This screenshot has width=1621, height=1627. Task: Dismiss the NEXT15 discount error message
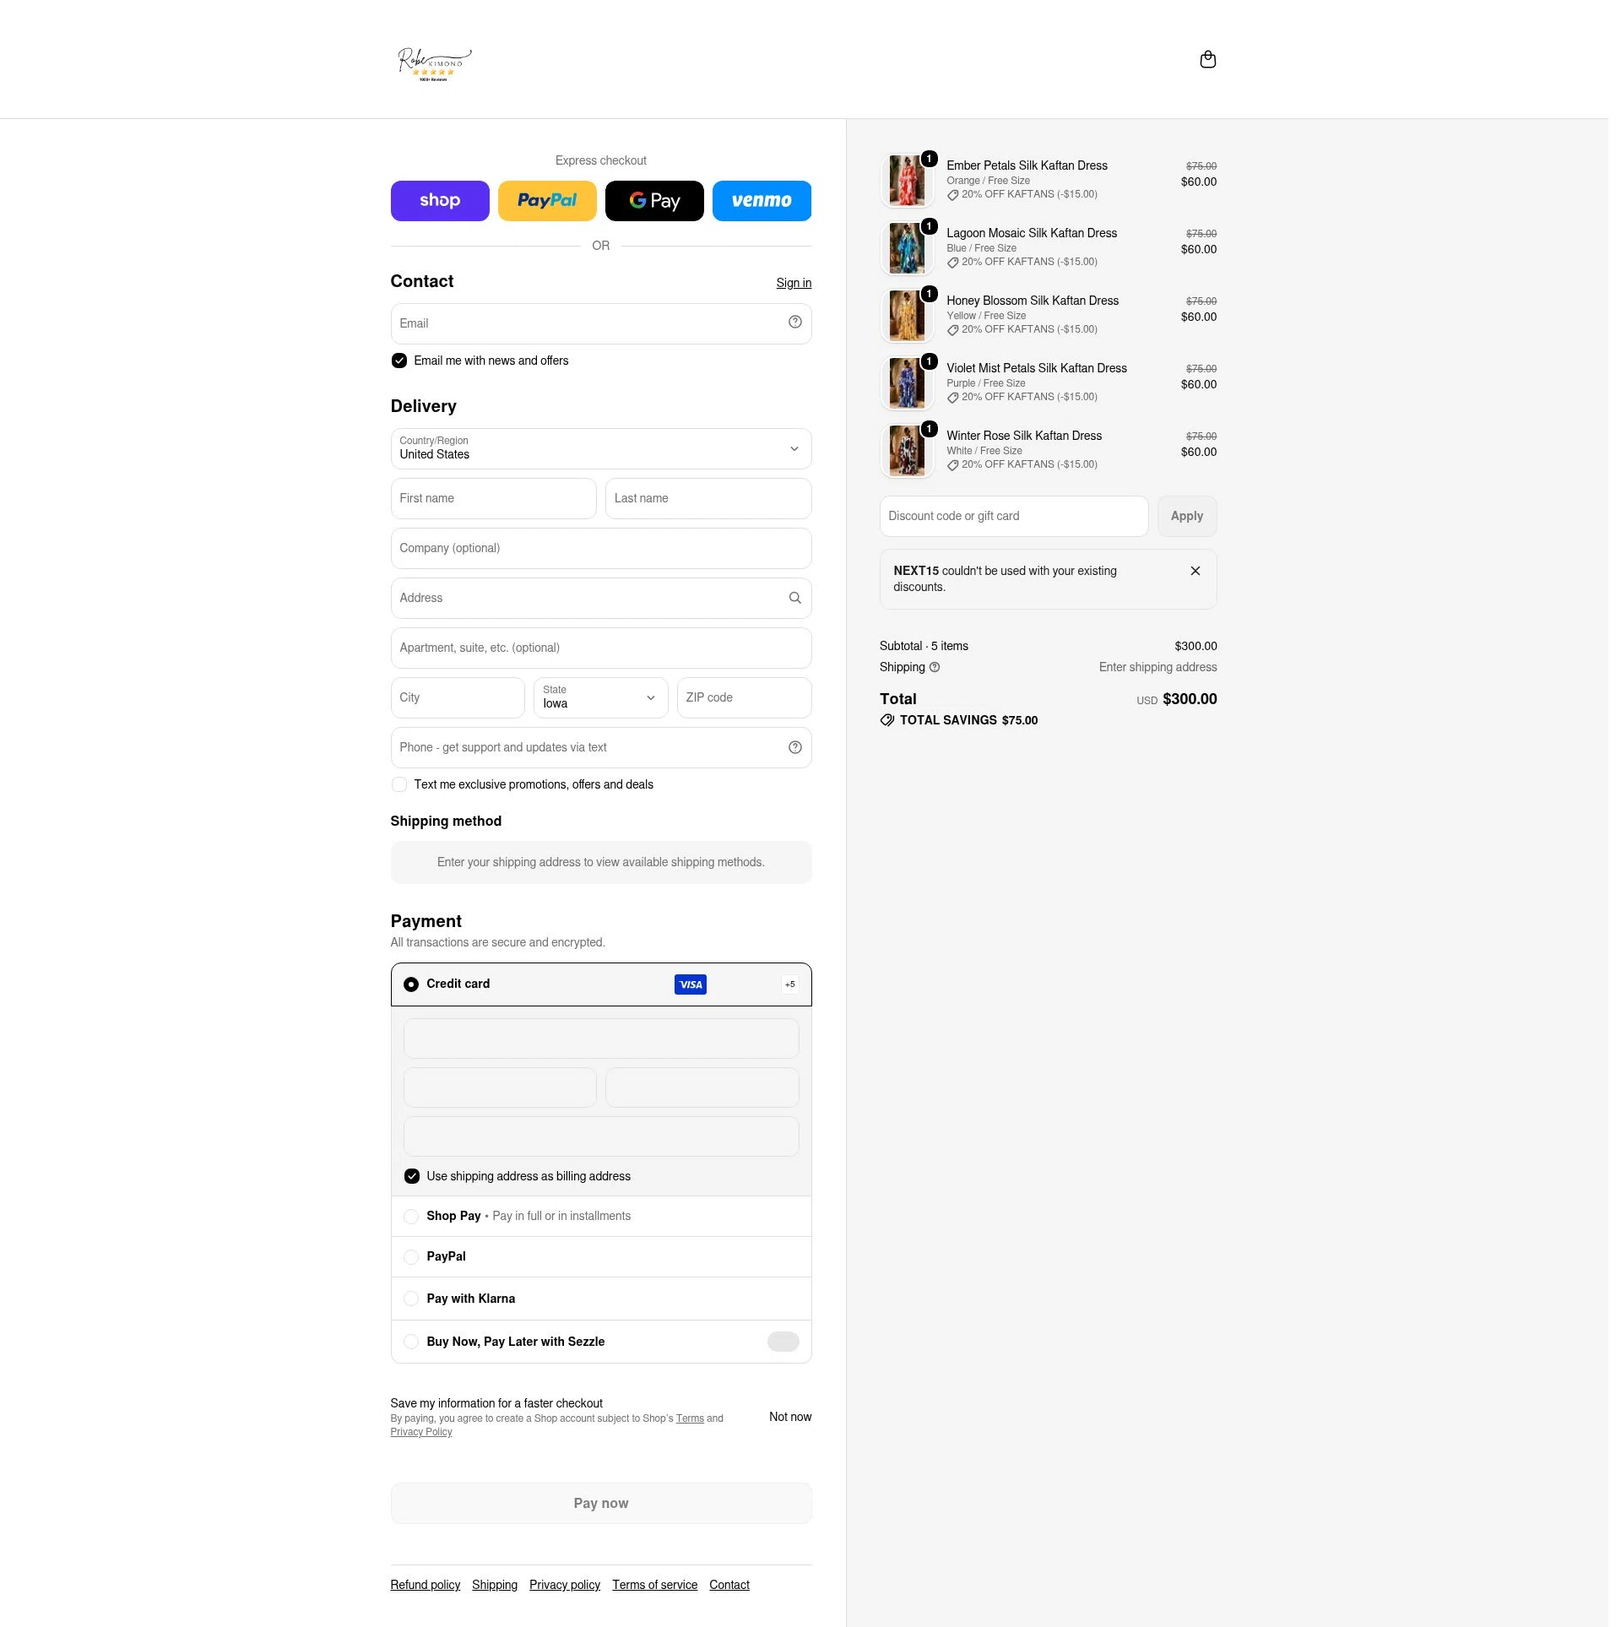(x=1195, y=571)
